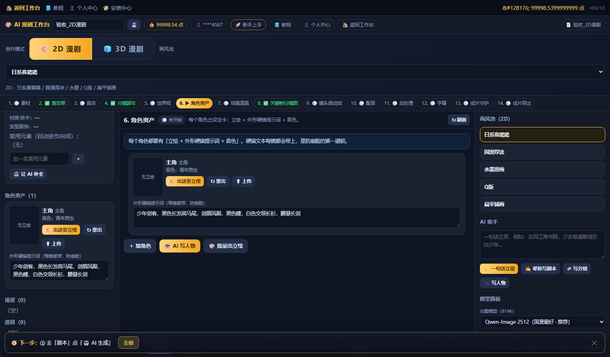Open the 新手上手 rocket guide

(x=248, y=25)
